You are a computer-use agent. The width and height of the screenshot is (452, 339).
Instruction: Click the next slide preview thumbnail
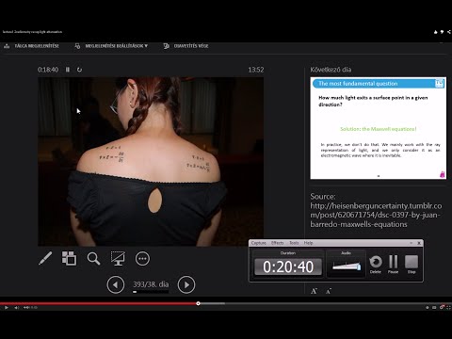point(379,128)
